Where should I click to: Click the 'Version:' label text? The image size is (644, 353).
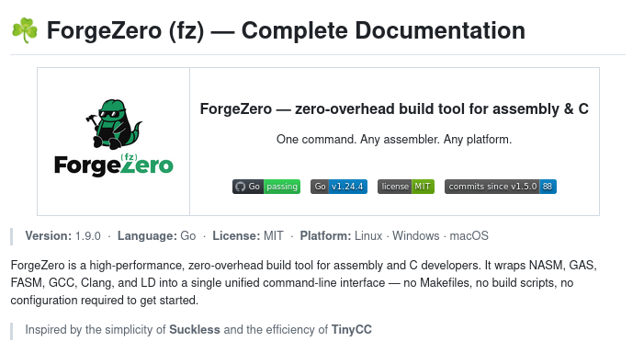49,236
